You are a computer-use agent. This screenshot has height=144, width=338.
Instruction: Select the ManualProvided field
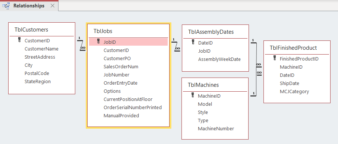[x=121, y=115]
